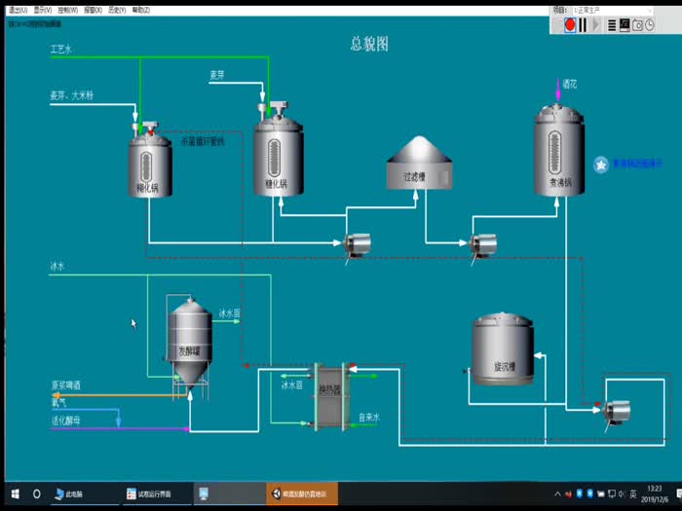Open the 历史(Y) menu

pos(116,9)
